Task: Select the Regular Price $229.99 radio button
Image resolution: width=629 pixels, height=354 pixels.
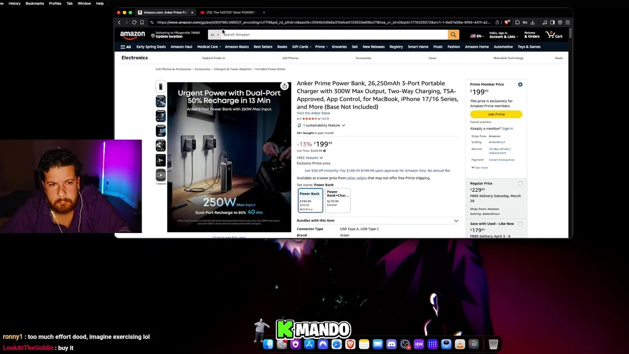Action: [x=520, y=183]
